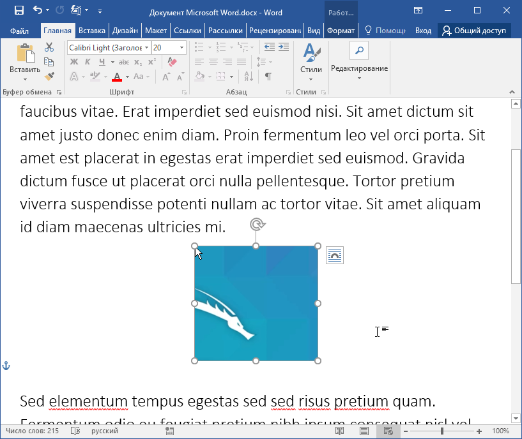Decrease font size with the smaller A
Image resolution: width=522 pixels, height=439 pixels.
point(180,77)
